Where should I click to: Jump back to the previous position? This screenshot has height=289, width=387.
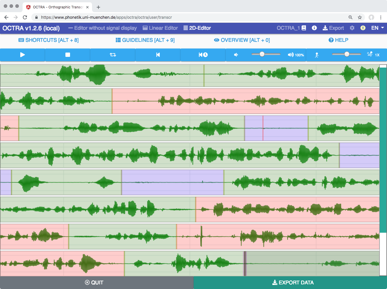[158, 55]
